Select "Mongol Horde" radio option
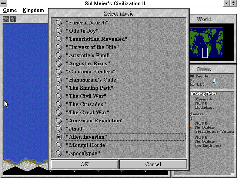 (x=59, y=145)
